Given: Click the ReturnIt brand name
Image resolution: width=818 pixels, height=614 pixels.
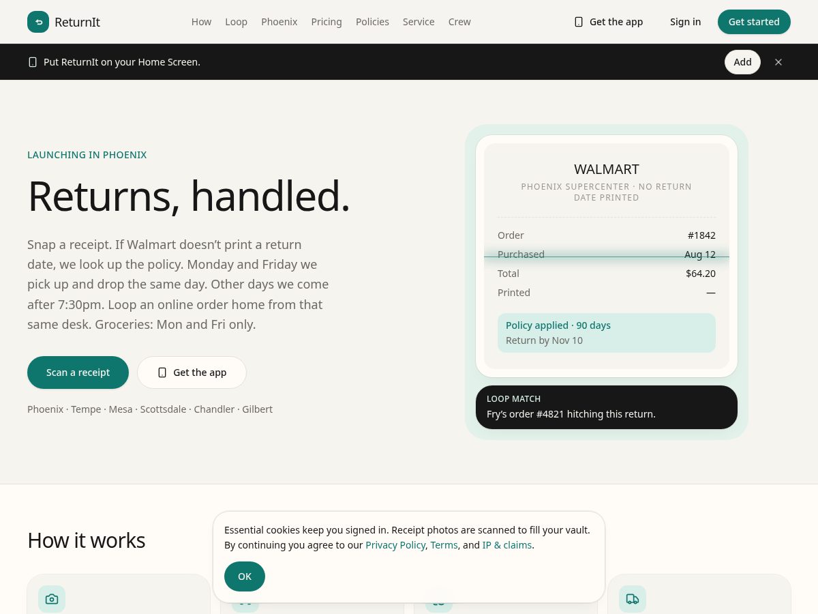Looking at the screenshot, I should [x=77, y=22].
